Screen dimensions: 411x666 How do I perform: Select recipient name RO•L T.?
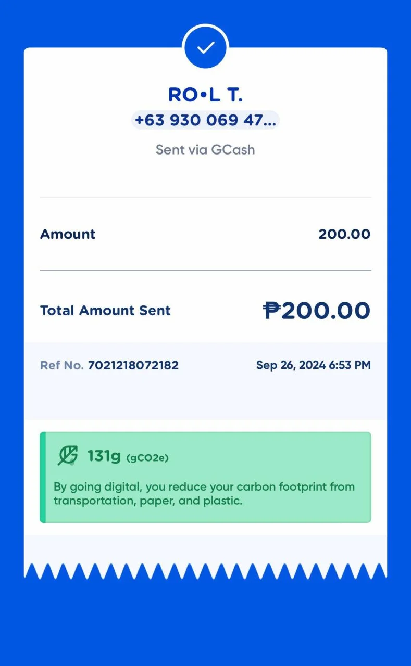[205, 95]
